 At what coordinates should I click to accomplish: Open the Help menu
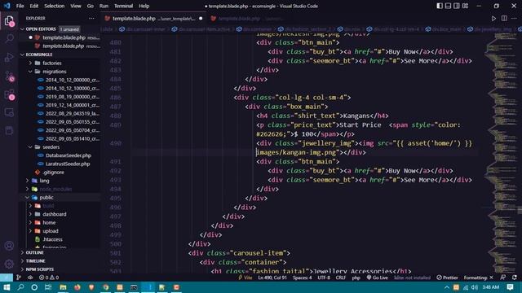click(x=144, y=6)
